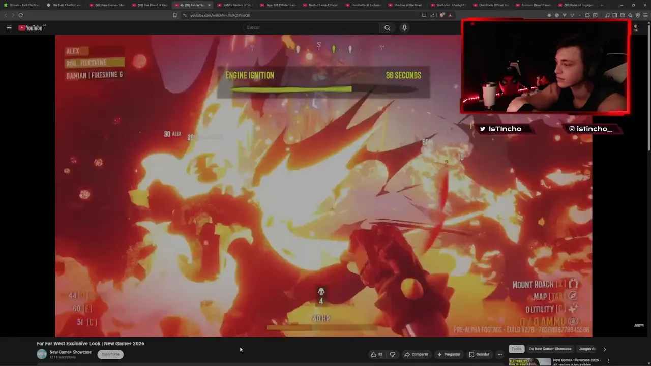Switch to SAND: Raiders of Sophie tab
The height and width of the screenshot is (366, 651).
(x=235, y=5)
